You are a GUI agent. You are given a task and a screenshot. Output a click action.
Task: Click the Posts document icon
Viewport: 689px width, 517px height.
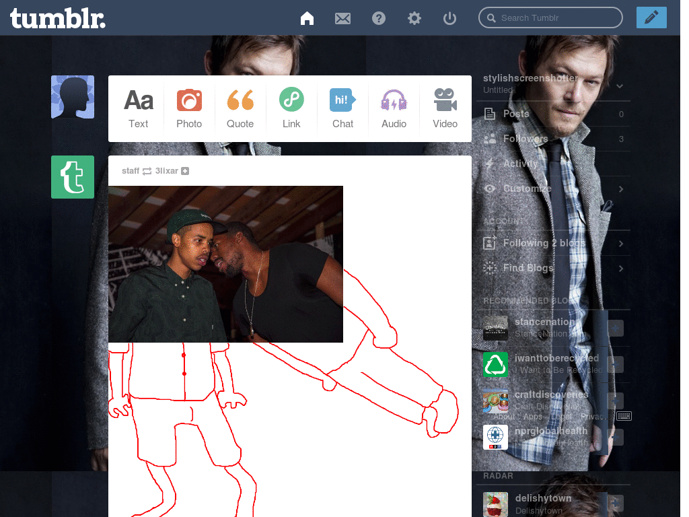pos(490,114)
